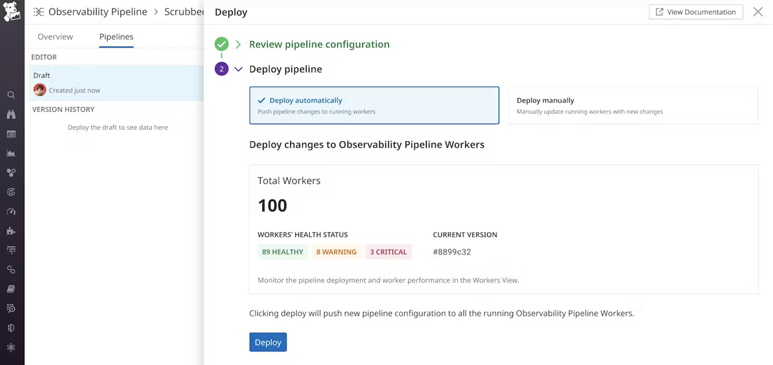Click the Datadog dog logo
The width and height of the screenshot is (773, 365).
[12, 12]
